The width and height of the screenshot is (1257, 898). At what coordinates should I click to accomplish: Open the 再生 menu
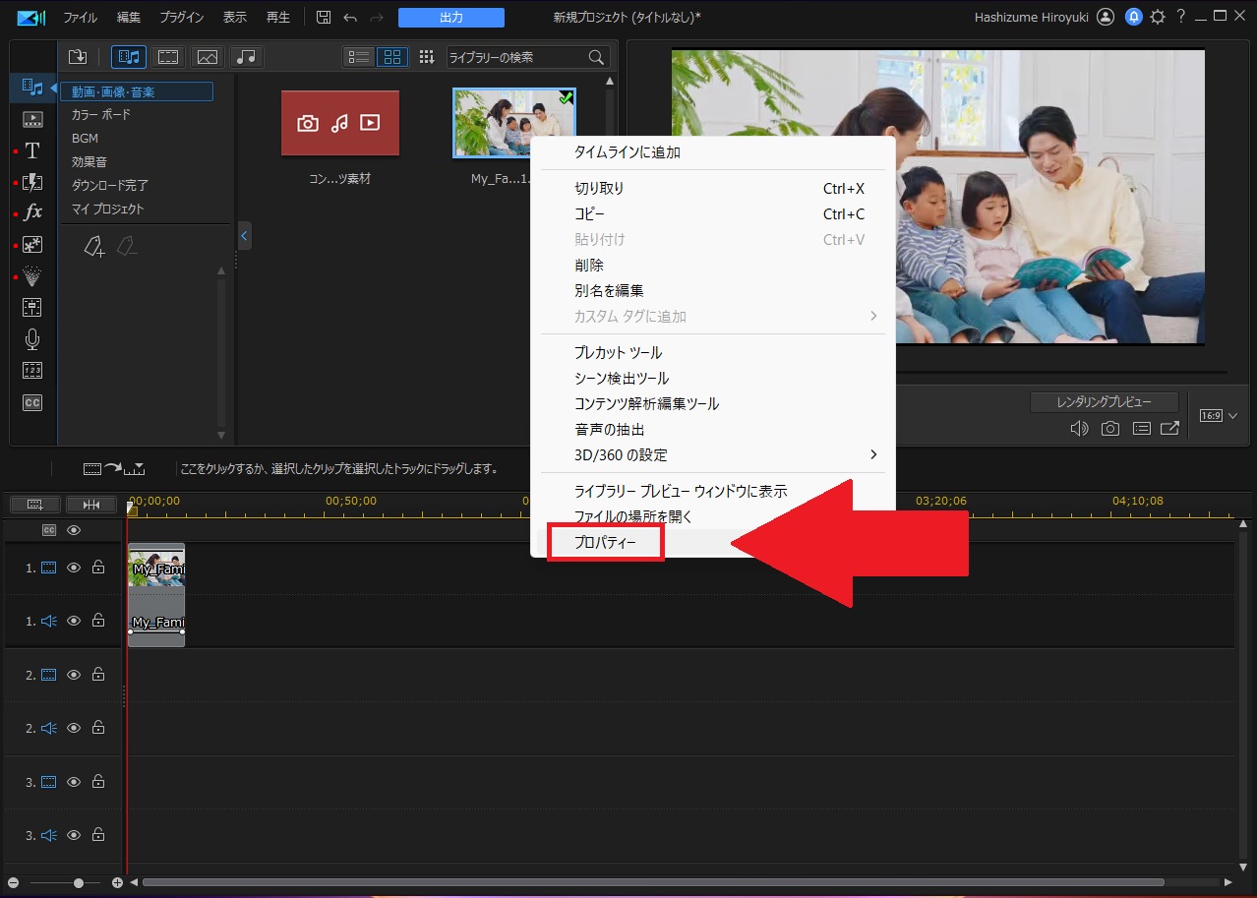pyautogui.click(x=278, y=18)
